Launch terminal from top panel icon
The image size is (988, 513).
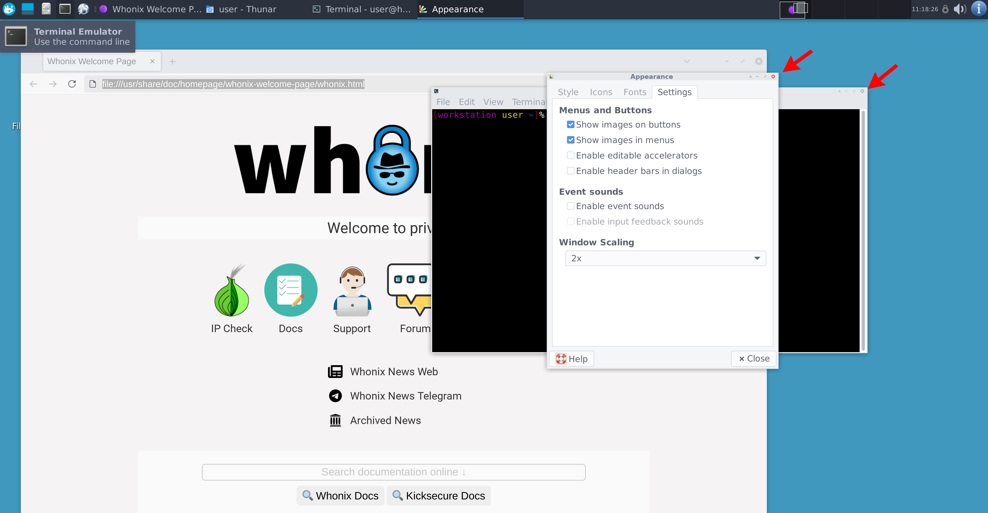pyautogui.click(x=65, y=9)
